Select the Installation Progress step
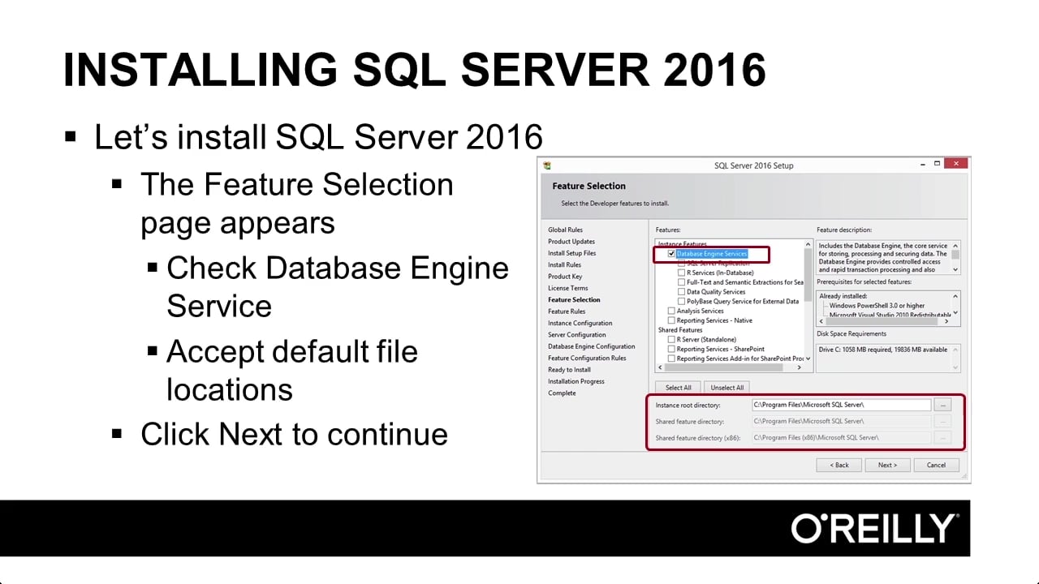 576,381
